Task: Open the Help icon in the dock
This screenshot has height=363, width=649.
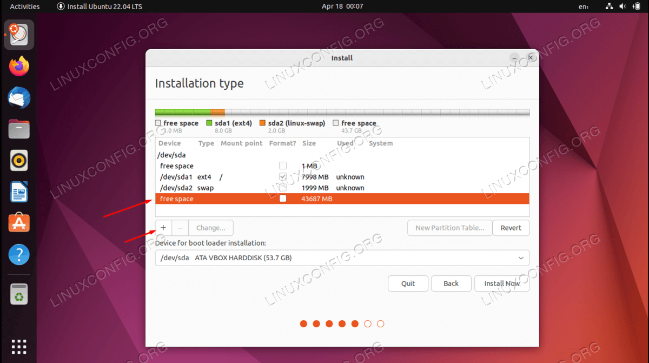Action: click(19, 254)
